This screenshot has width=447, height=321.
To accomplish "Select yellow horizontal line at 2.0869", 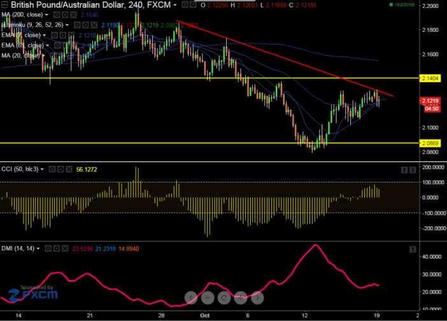I will pyautogui.click(x=209, y=143).
